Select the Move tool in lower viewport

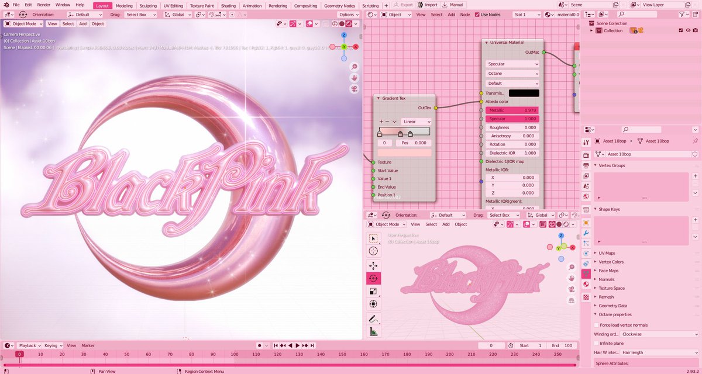(373, 265)
